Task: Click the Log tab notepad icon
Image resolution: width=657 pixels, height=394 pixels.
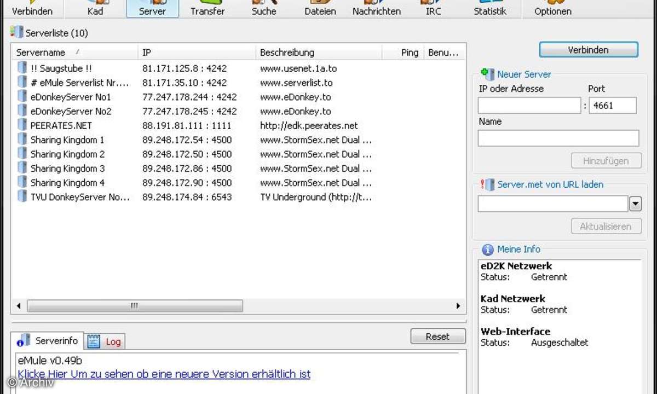Action: (x=94, y=341)
